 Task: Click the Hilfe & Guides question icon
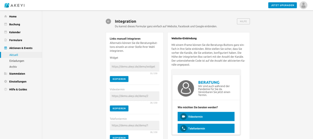coord(6,90)
